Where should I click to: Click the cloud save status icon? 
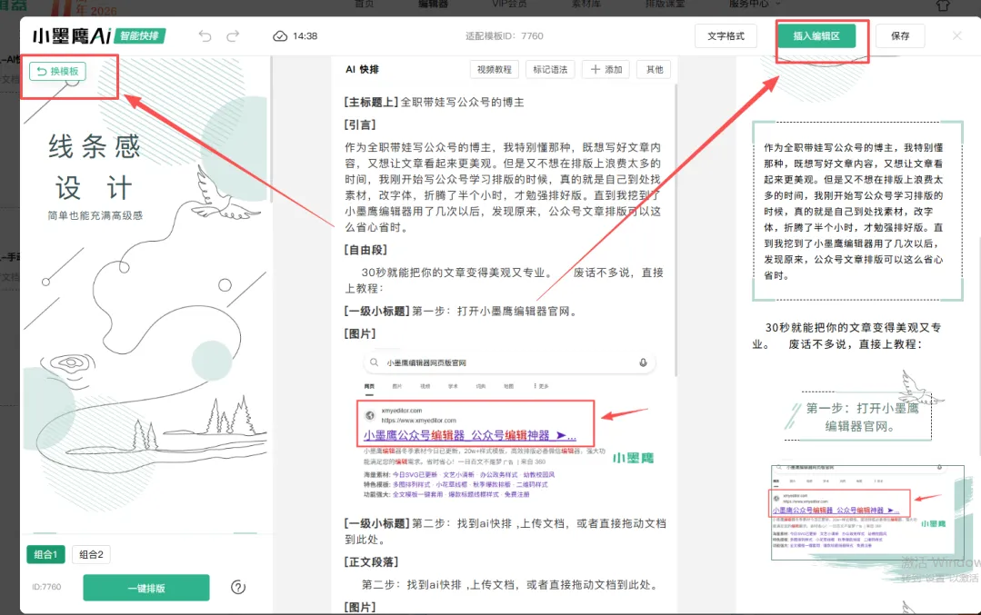[280, 36]
